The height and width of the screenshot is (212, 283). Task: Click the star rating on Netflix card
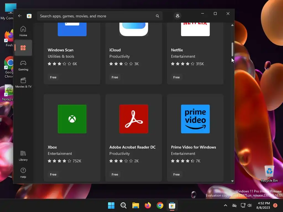coord(183,64)
